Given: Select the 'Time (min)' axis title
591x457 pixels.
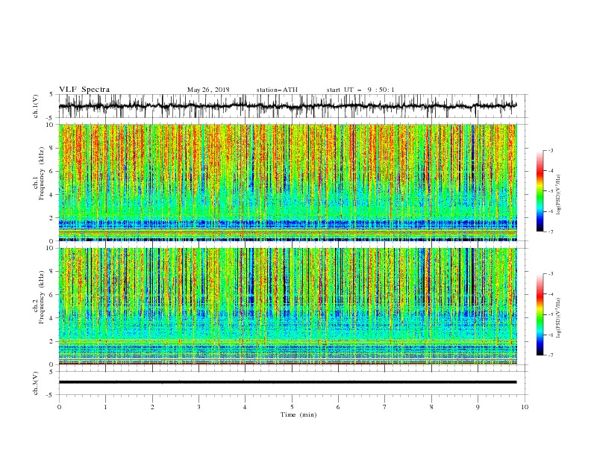Looking at the screenshot, I should 298,414.
